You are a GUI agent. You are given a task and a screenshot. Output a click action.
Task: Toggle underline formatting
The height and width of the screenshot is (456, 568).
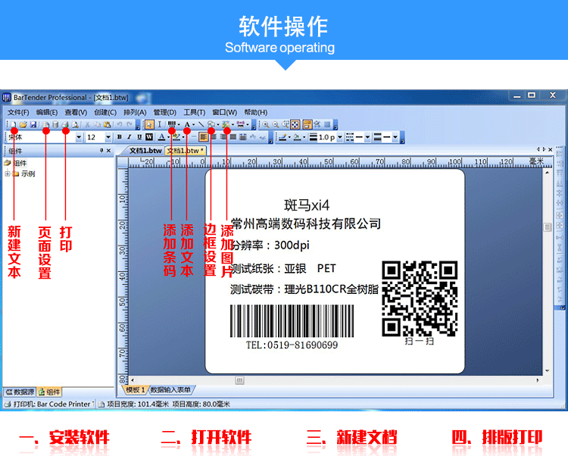[x=139, y=137]
